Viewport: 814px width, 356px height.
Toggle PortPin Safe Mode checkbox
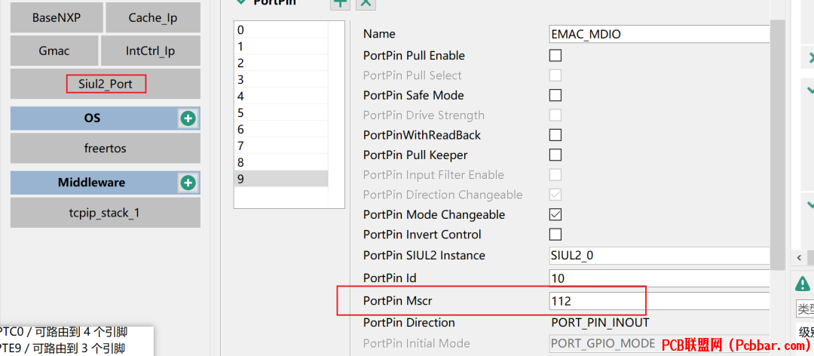[x=555, y=95]
